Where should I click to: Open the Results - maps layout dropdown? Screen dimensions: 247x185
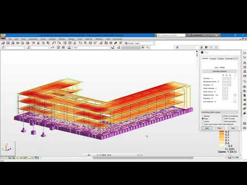tap(139, 43)
